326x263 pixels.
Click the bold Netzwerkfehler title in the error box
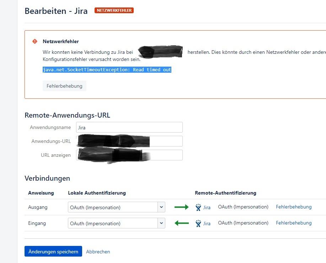click(x=61, y=41)
